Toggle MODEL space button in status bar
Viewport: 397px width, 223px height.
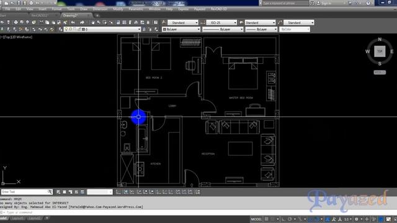256,219
